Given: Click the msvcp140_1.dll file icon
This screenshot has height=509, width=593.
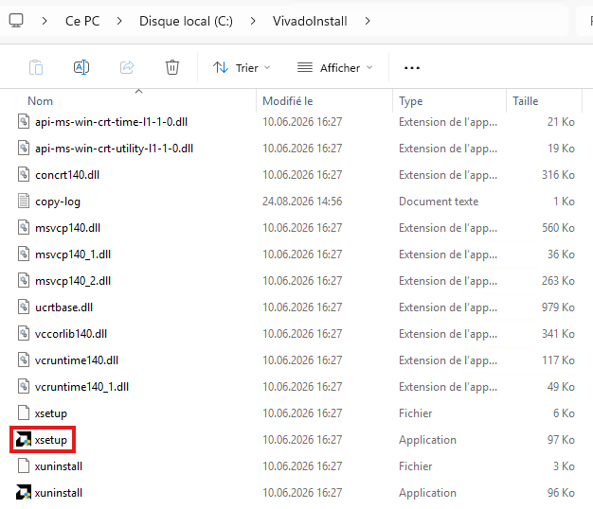Looking at the screenshot, I should coord(24,254).
